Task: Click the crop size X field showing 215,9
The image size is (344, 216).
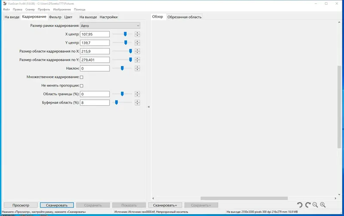Action: click(95, 51)
